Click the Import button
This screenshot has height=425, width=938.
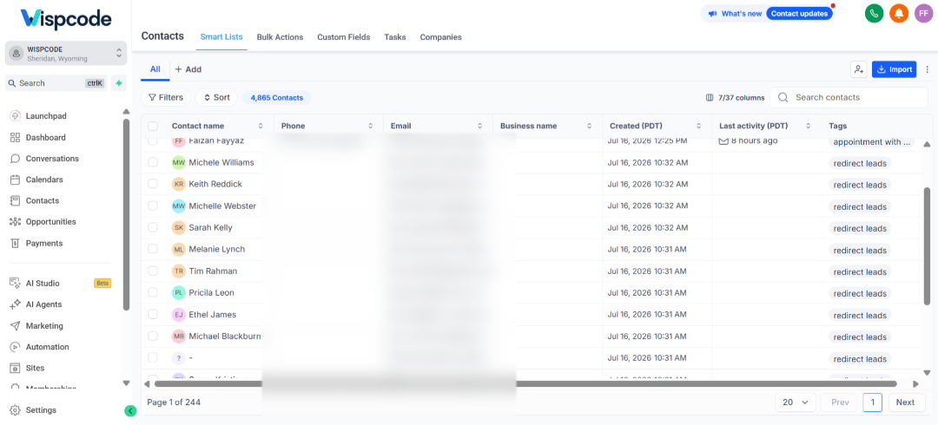[x=894, y=69]
